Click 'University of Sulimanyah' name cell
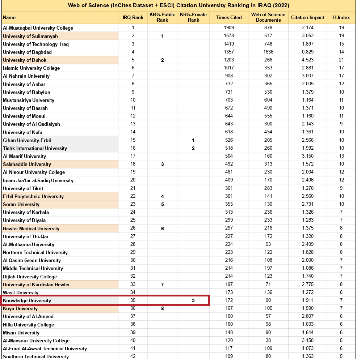This screenshot has width=357, height=359. 60,36
